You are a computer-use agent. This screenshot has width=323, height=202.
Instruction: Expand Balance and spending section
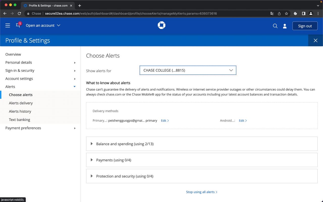point(125,144)
